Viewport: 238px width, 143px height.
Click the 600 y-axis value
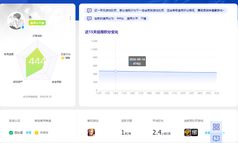(95, 66)
